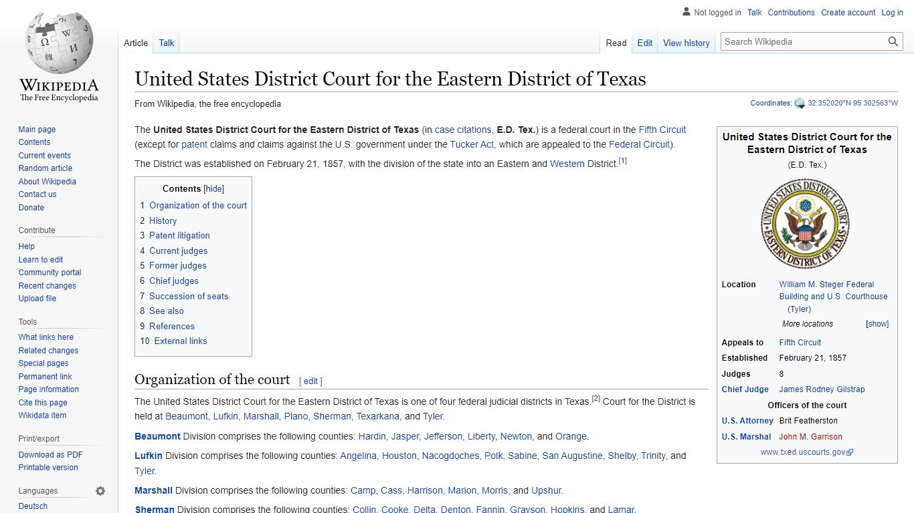The width and height of the screenshot is (914, 513).
Task: Open the Wikidata item link
Action: [42, 415]
